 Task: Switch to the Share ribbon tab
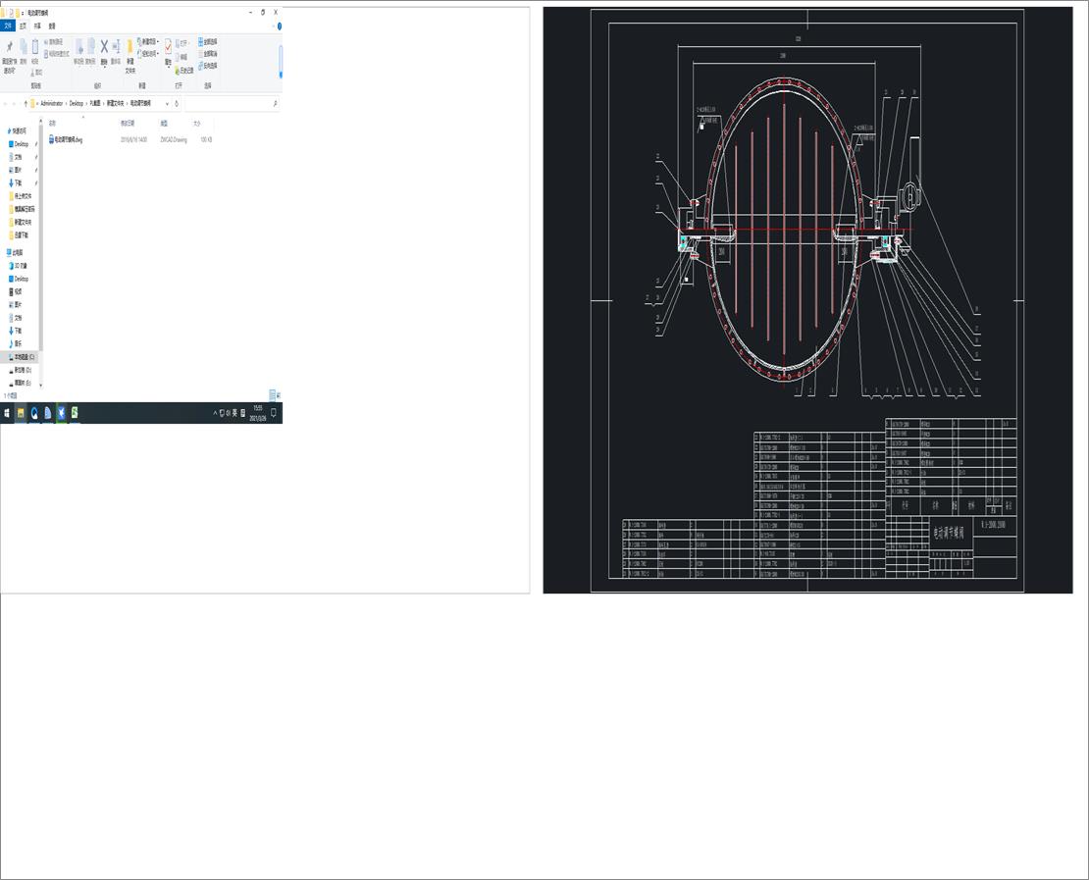point(37,26)
